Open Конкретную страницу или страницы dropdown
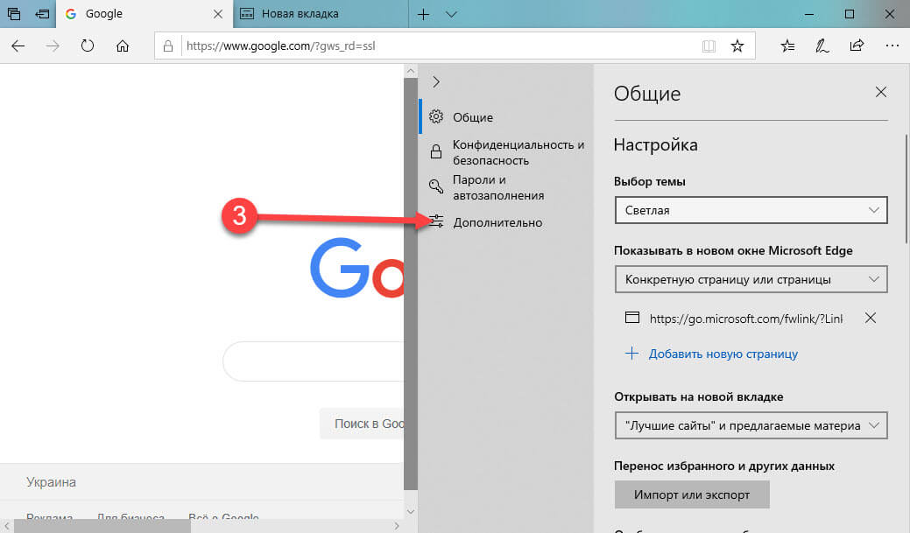Screen dimensions: 910x533 tap(751, 279)
